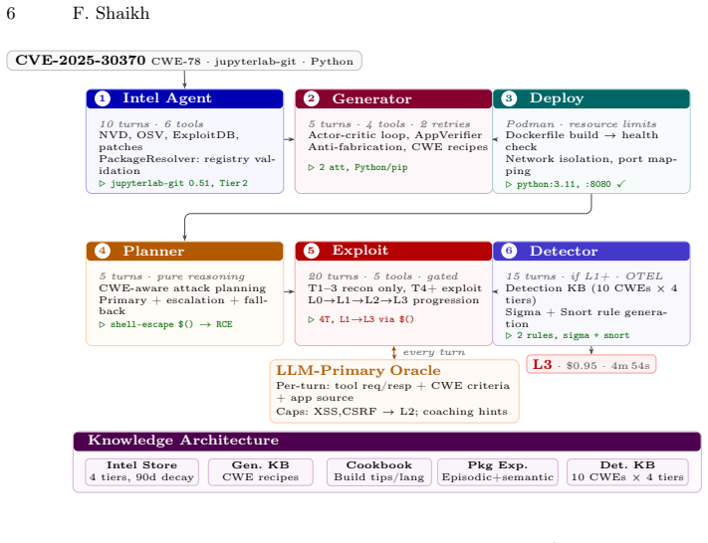Click '20 turns · 5 tools · gated'
Screen dimensions: 708x543
pyautogui.click(x=383, y=276)
